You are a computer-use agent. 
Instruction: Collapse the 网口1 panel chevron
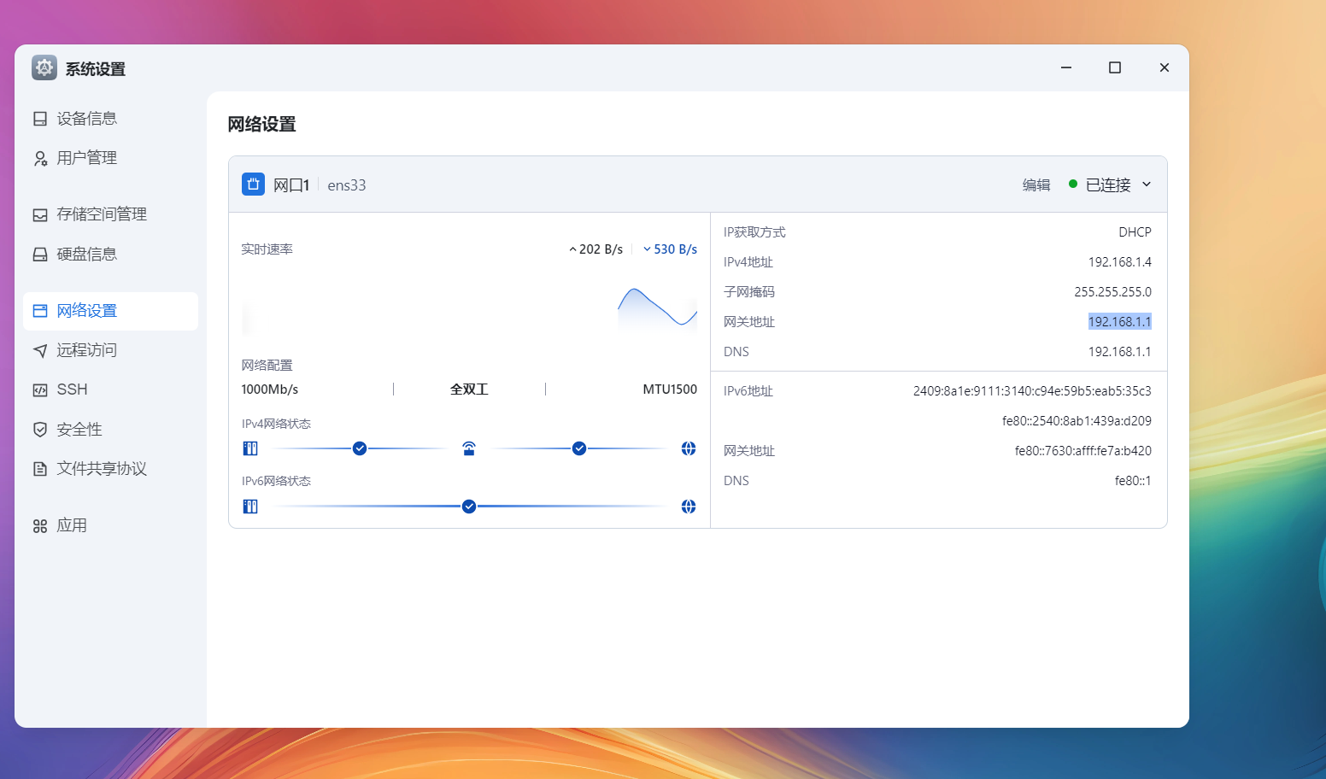click(1147, 184)
